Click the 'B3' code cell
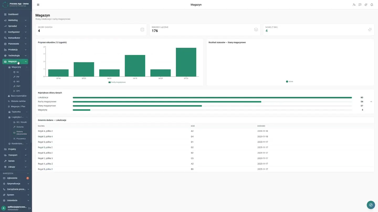This screenshot has width=378, height=212. pyautogui.click(x=192, y=169)
